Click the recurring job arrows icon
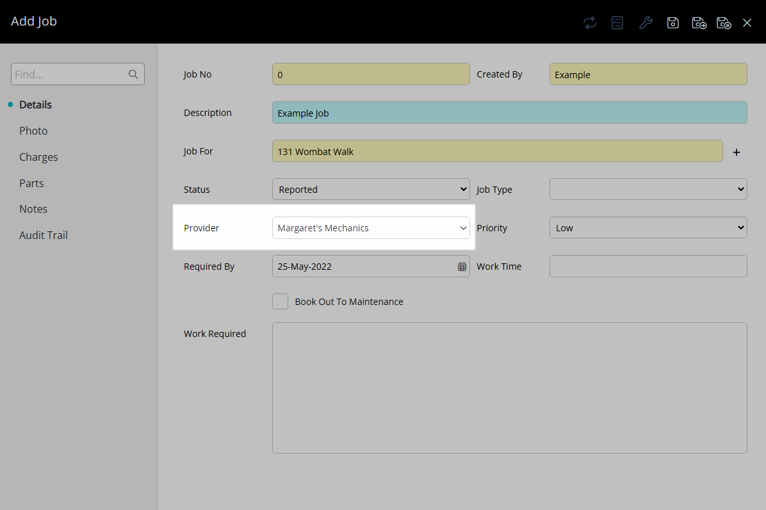The height and width of the screenshot is (510, 766). point(590,22)
